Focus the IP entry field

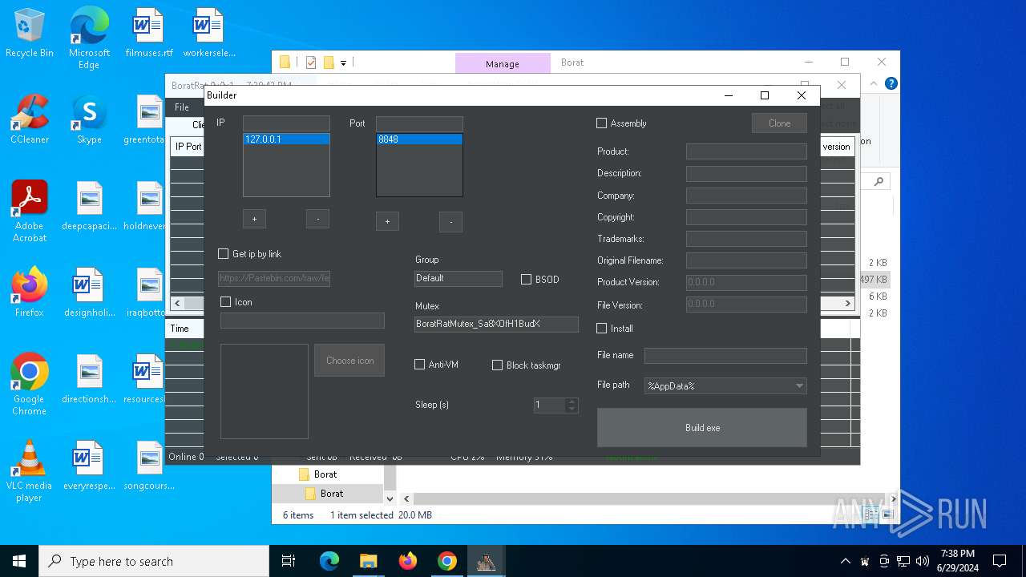286,123
